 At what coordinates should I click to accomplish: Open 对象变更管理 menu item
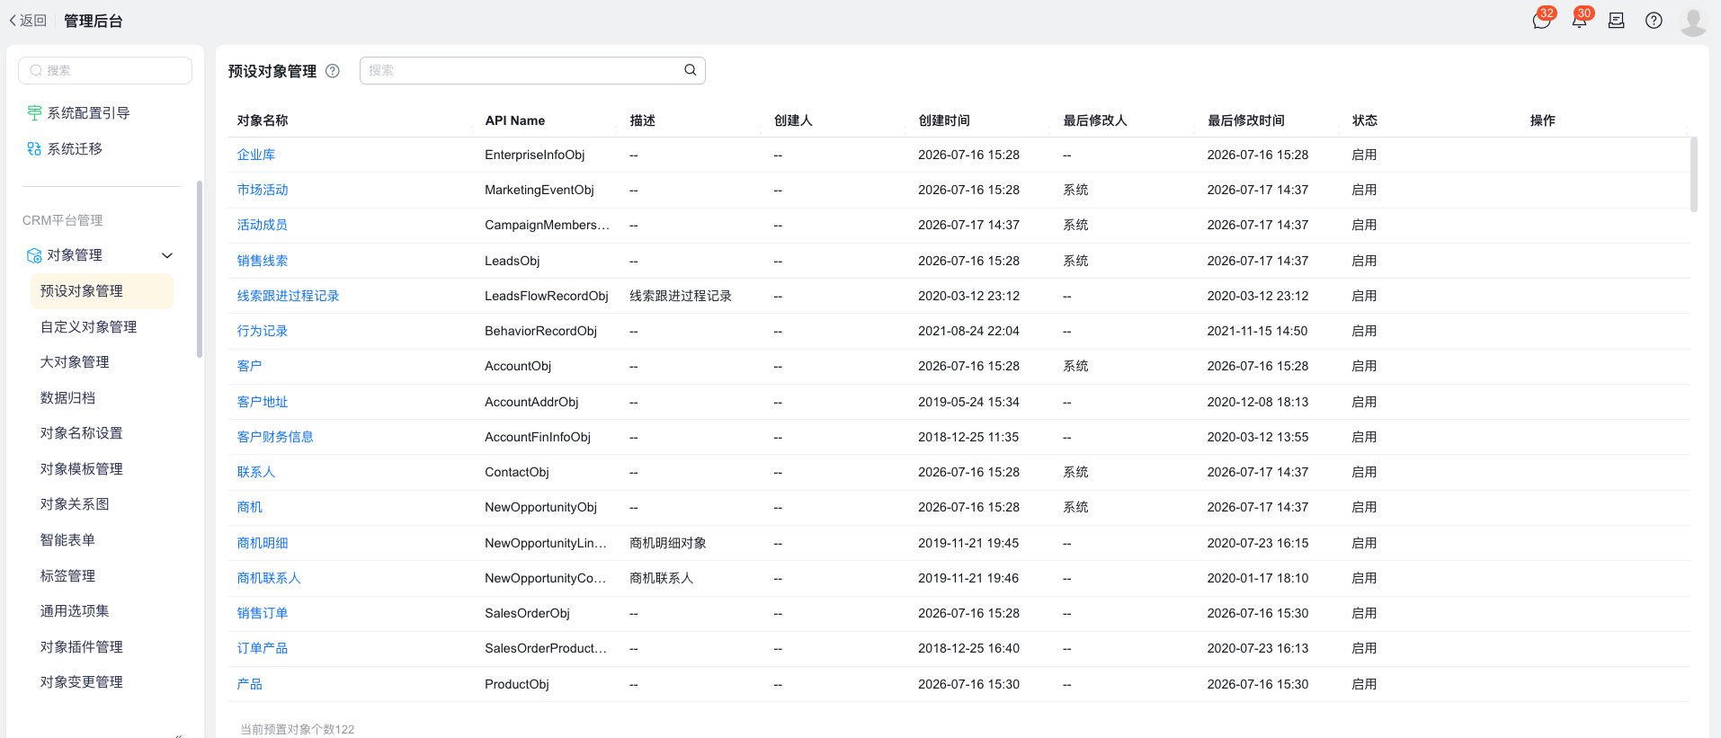pos(81,682)
